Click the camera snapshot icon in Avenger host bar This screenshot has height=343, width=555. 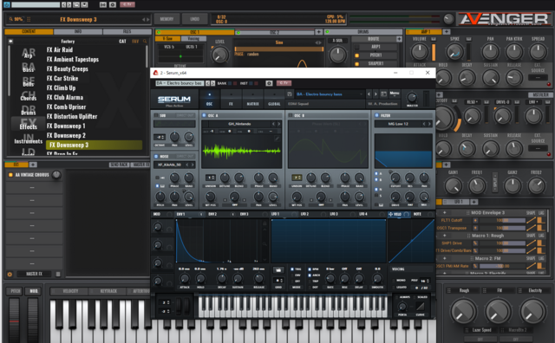click(x=113, y=4)
